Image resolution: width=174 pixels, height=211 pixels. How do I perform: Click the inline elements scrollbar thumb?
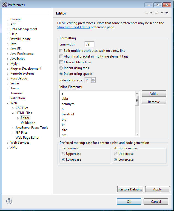[137, 101]
